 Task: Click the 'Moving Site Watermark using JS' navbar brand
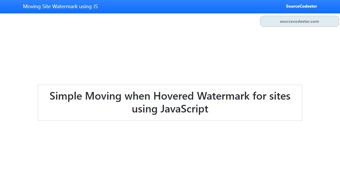[x=60, y=6]
